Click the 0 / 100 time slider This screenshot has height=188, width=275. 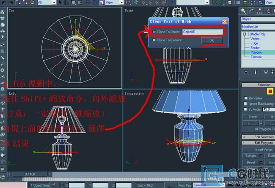pos(30,174)
